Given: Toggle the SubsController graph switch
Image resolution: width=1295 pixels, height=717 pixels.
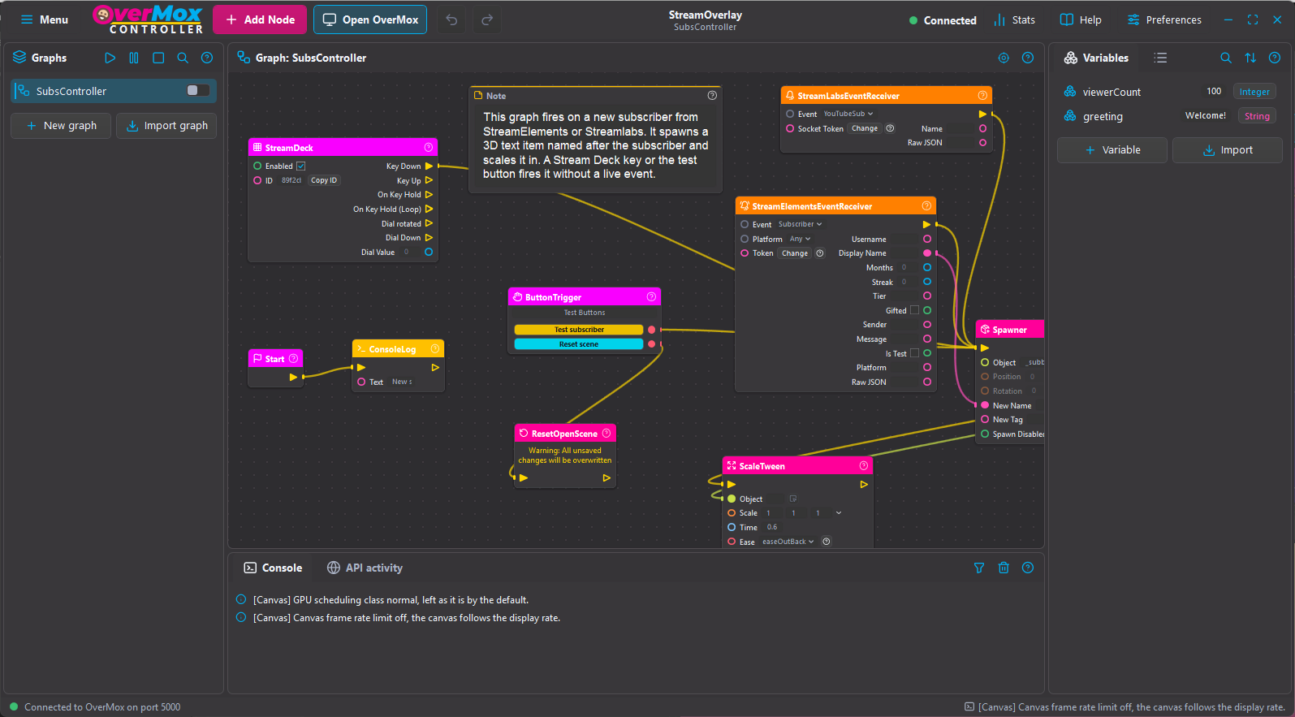Looking at the screenshot, I should tap(197, 90).
